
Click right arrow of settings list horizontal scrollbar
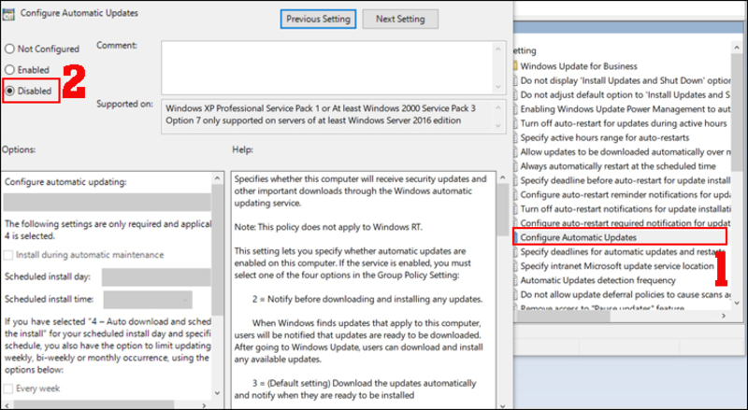pyautogui.click(x=724, y=316)
